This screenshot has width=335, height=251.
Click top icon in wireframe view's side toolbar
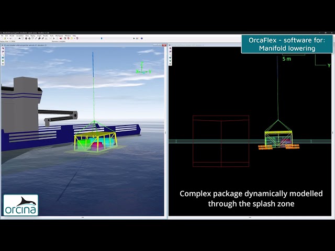[x=170, y=48]
